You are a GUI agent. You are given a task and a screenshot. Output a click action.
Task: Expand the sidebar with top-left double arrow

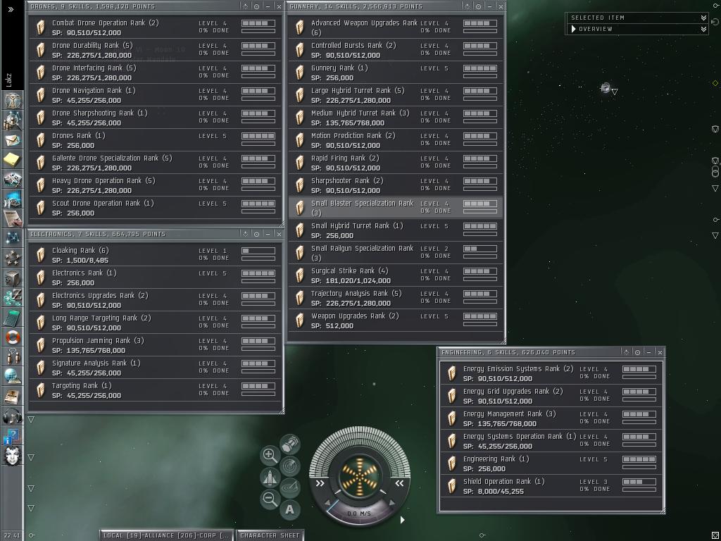pyautogui.click(x=11, y=9)
